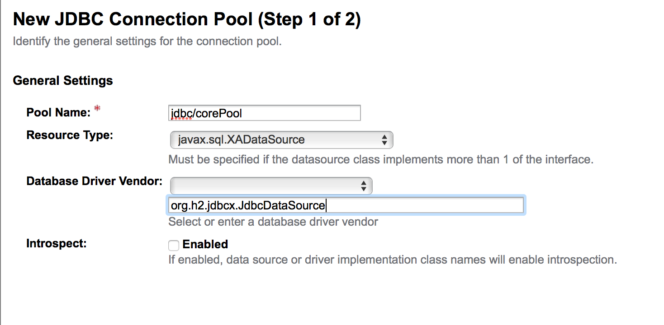Enable the Introspect checkbox
Viewport: 664px width, 325px height.
click(173, 245)
